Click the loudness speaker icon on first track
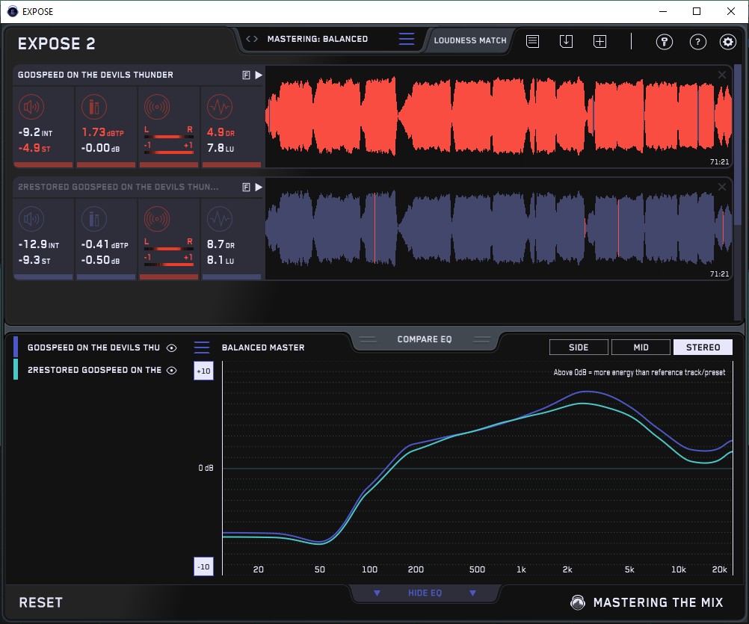The height and width of the screenshot is (624, 749). [x=31, y=106]
